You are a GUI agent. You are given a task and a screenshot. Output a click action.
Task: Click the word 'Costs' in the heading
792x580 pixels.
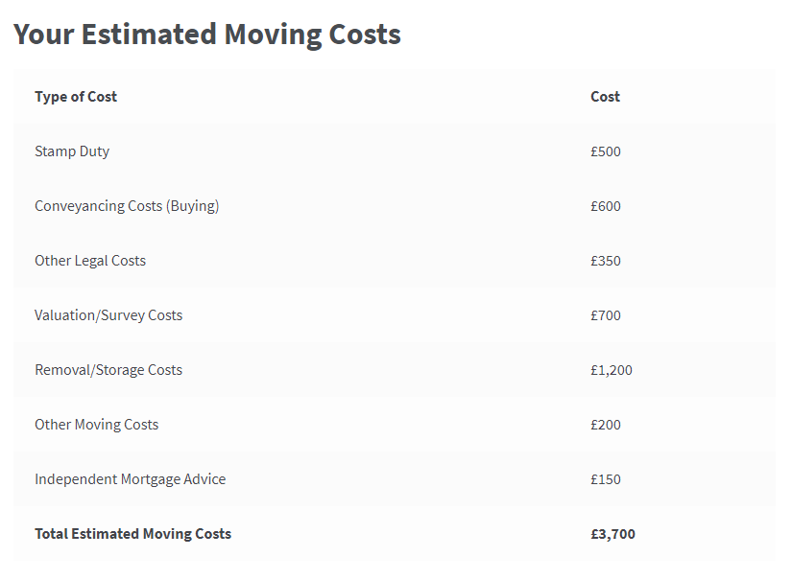point(365,35)
